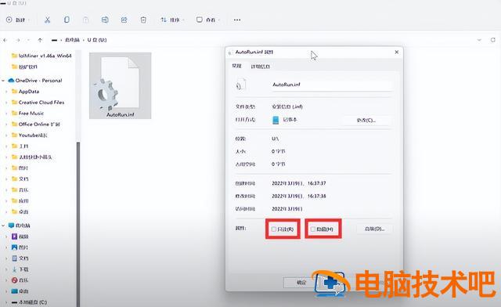501x307 pixels.
Task: Click the file type value ending '(.inf)'
Action: 287,107
